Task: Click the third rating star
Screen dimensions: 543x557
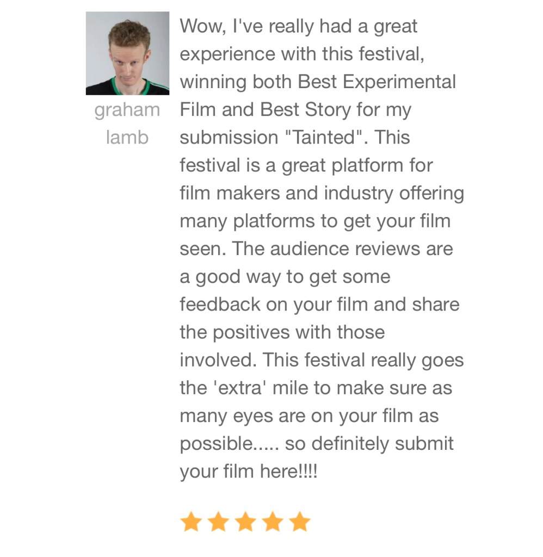Action: [x=245, y=522]
